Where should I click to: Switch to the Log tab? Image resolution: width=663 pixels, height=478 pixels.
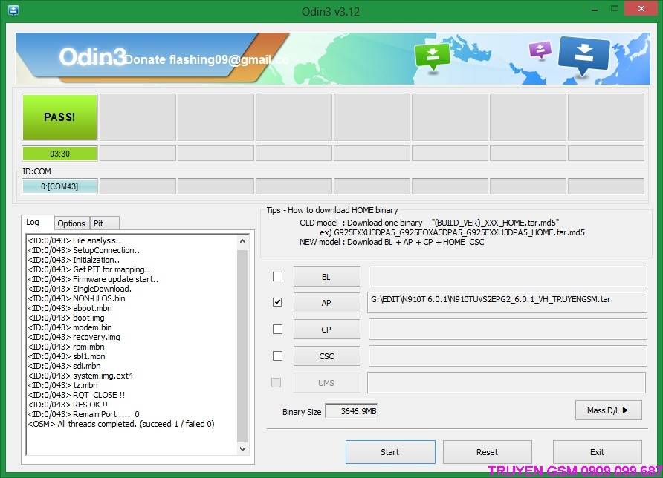37,222
